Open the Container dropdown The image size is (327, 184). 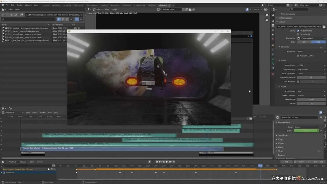[311, 52]
